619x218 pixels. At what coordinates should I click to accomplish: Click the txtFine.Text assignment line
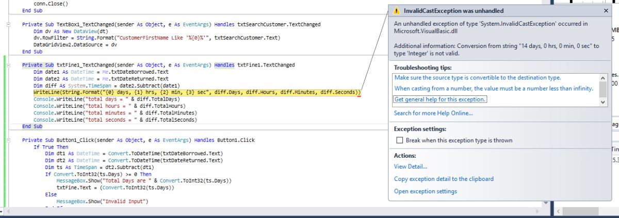116,188
